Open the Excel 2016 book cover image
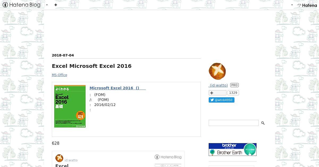Viewport: 319px width, 167px height. pos(70,106)
